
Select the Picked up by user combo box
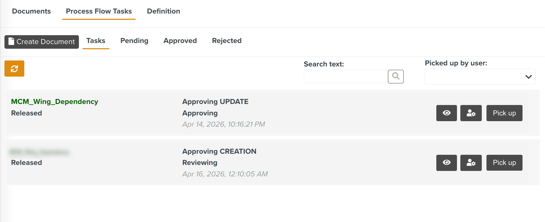(x=480, y=76)
